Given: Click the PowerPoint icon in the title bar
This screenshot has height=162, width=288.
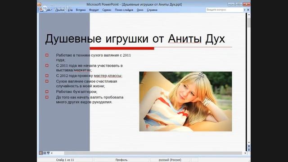Looking at the screenshot, I should coord(39,4).
